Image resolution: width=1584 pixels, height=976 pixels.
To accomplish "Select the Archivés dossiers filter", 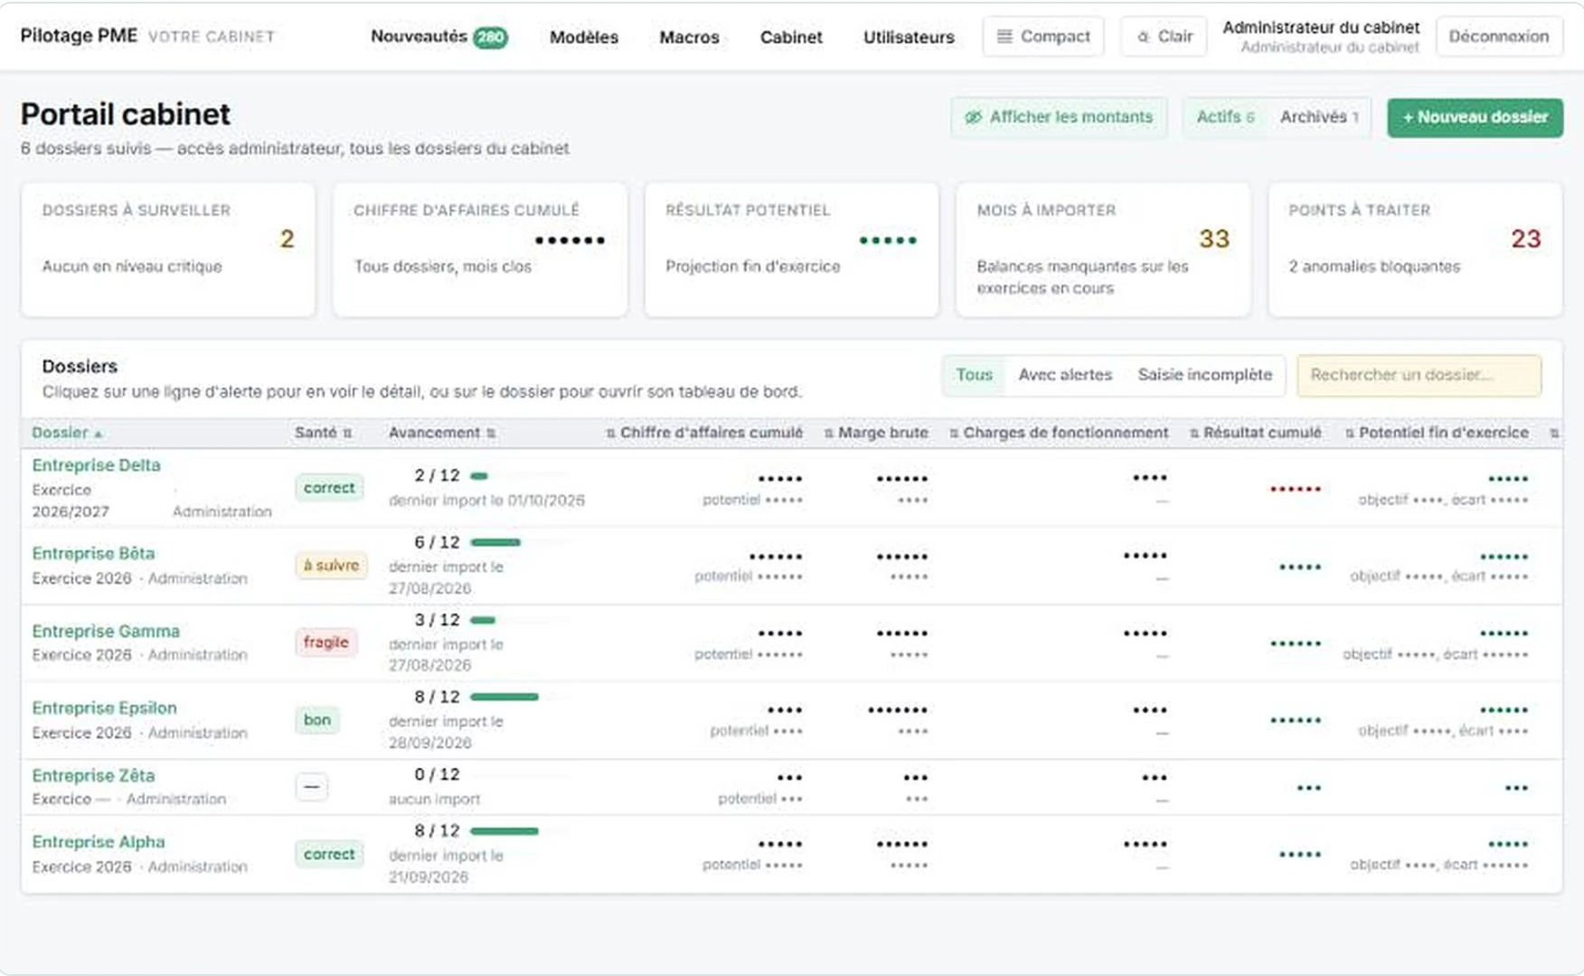I will pyautogui.click(x=1319, y=117).
